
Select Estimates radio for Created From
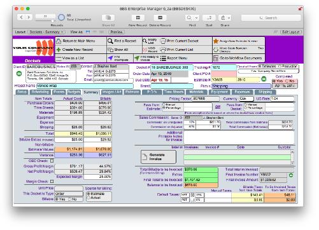tap(260, 66)
